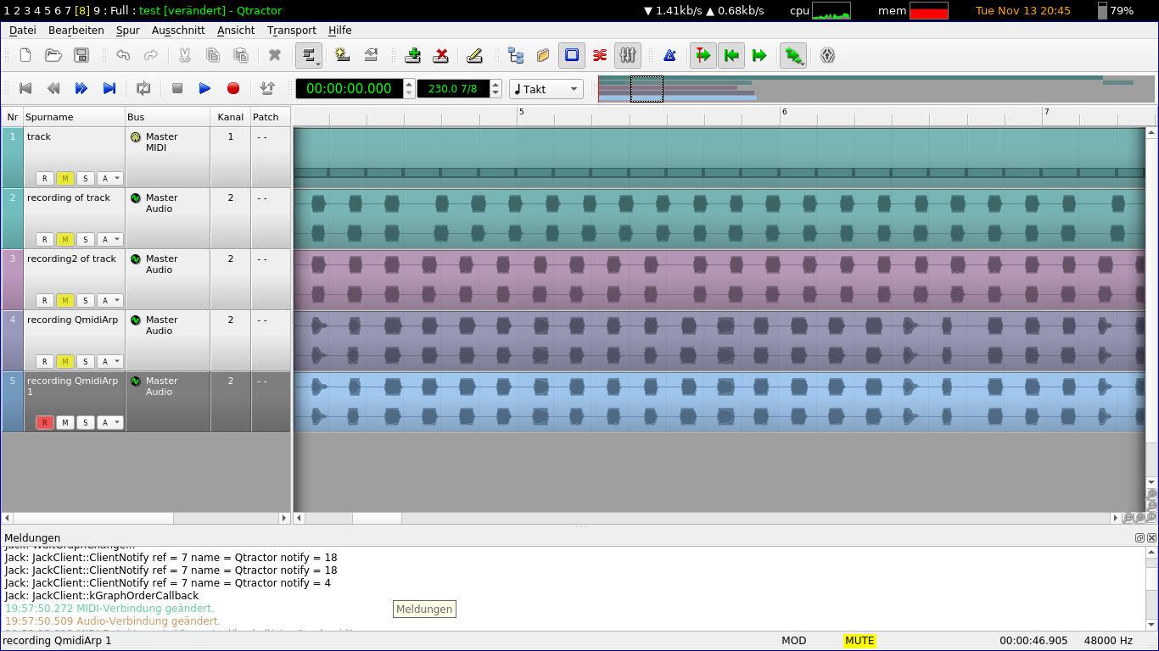
Task: Click the Bus column header
Action: (167, 117)
